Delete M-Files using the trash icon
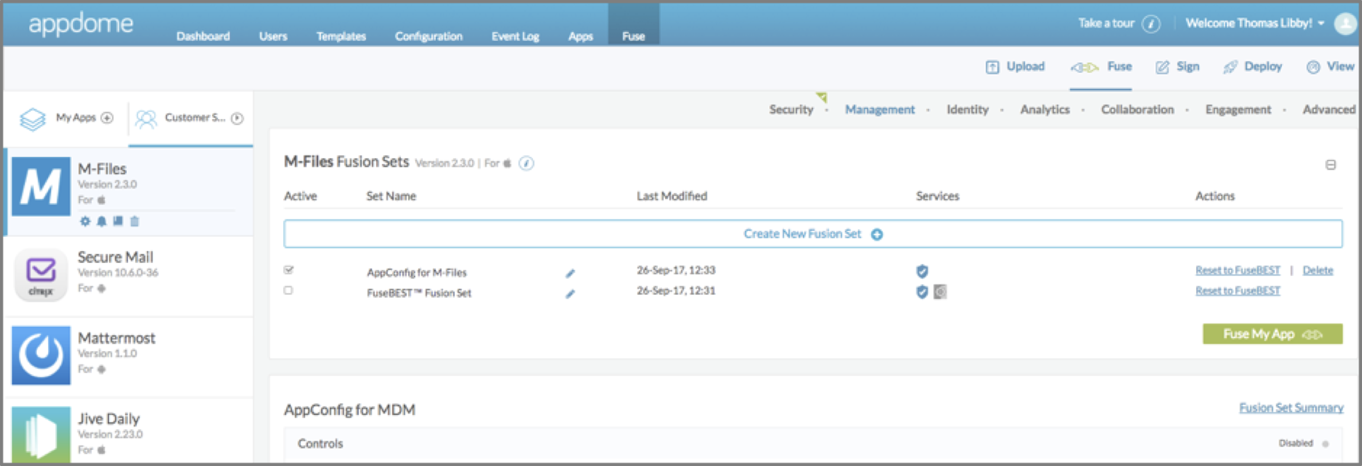This screenshot has width=1362, height=466. [134, 221]
